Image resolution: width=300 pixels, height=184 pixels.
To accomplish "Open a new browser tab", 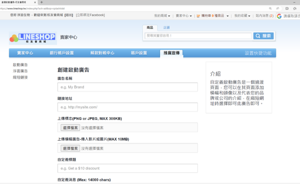I will click(42, 2).
